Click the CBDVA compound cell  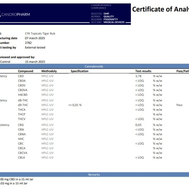pyautogui.click(x=23, y=90)
